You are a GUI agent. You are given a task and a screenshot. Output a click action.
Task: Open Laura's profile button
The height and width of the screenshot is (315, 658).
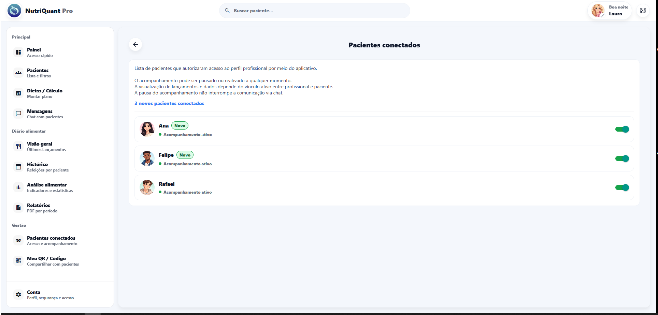[x=610, y=11]
